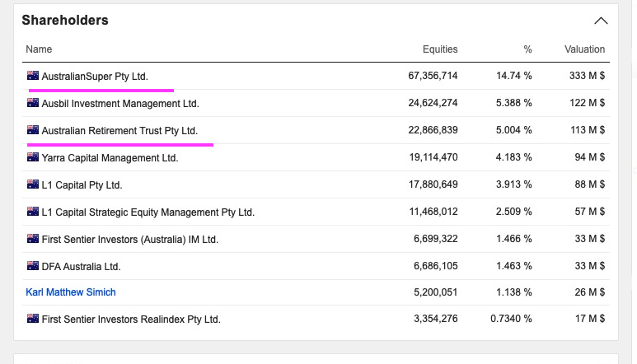
Task: Click flag icon beside First Sentier Investors (Australia) IM
Action: coord(33,239)
